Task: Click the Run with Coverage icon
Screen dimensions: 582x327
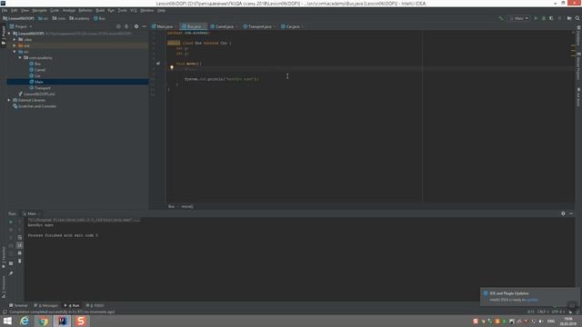Action: coord(552,18)
